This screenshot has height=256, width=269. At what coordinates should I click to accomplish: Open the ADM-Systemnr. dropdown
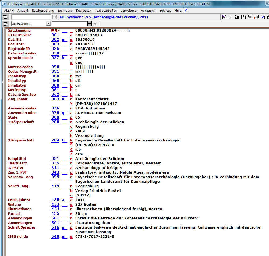48,24
